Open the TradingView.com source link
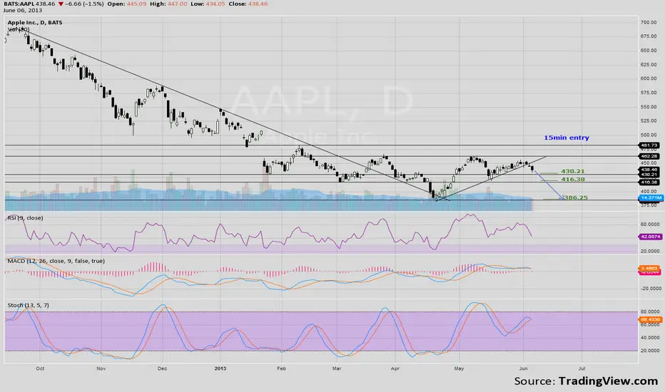Screen dimensions: 665x392 point(608,381)
